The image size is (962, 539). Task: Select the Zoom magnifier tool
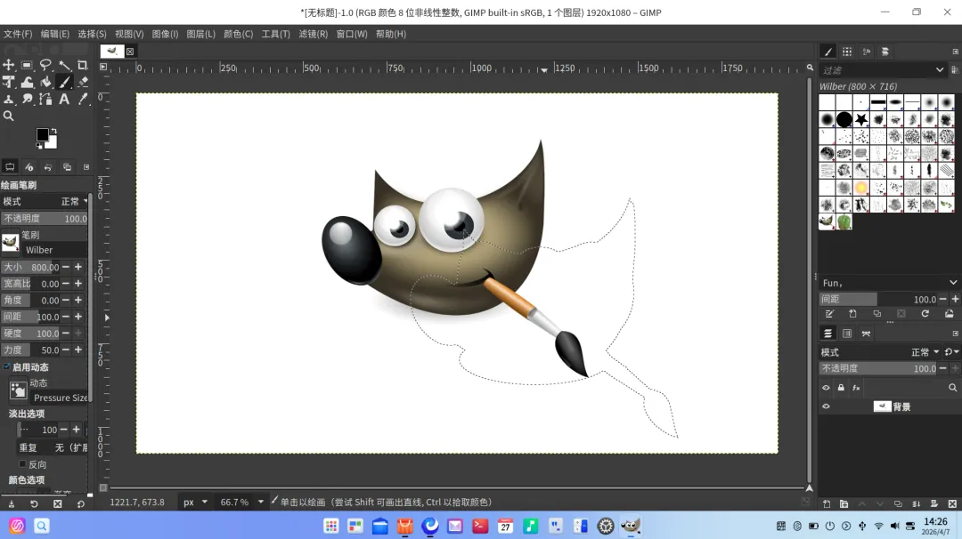[9, 116]
